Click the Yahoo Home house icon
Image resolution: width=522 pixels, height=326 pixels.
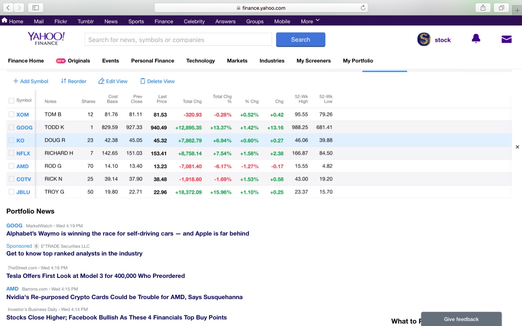tap(4, 20)
